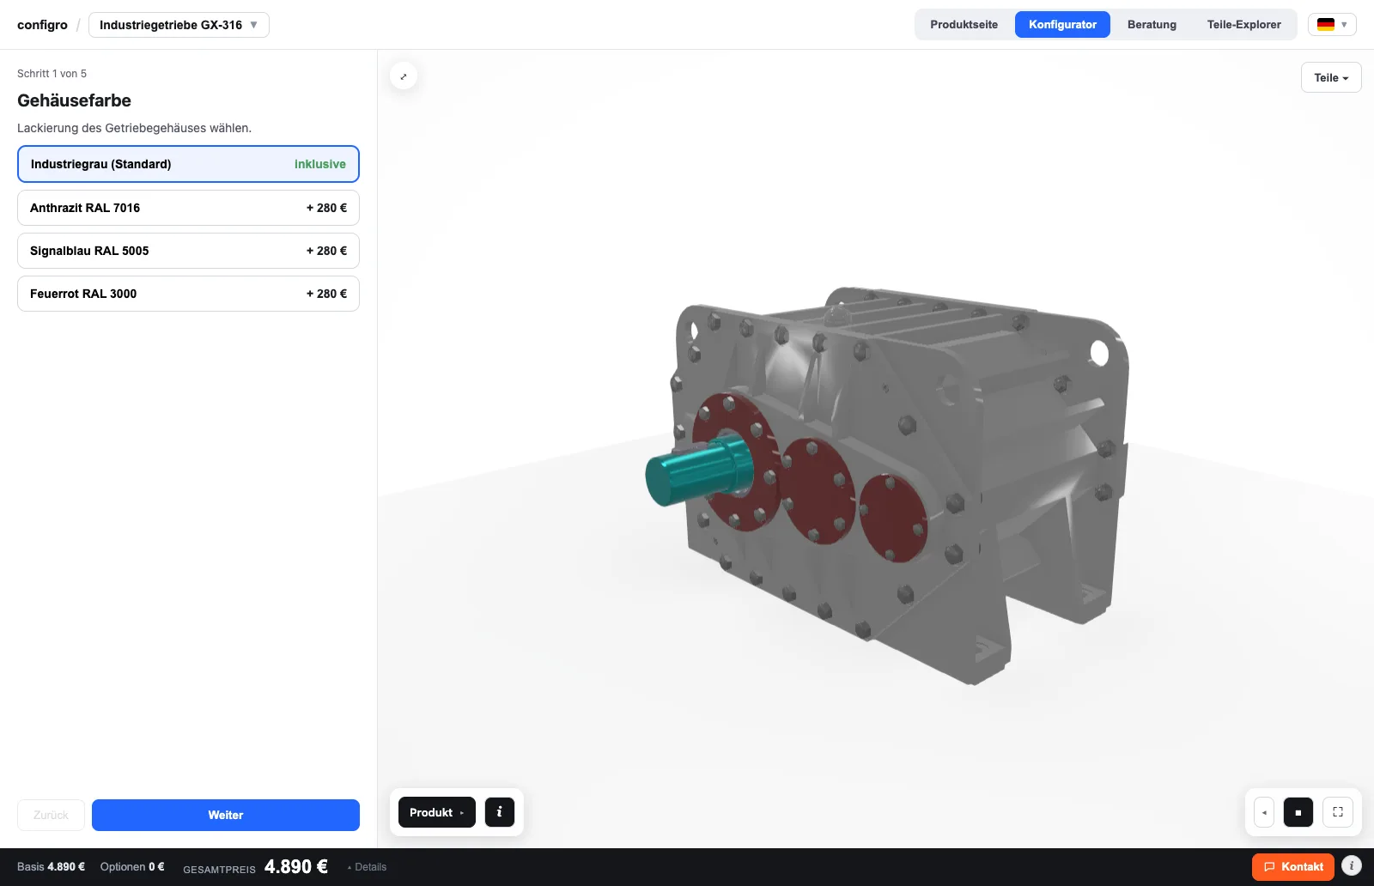Click the configro logo link

(x=42, y=25)
